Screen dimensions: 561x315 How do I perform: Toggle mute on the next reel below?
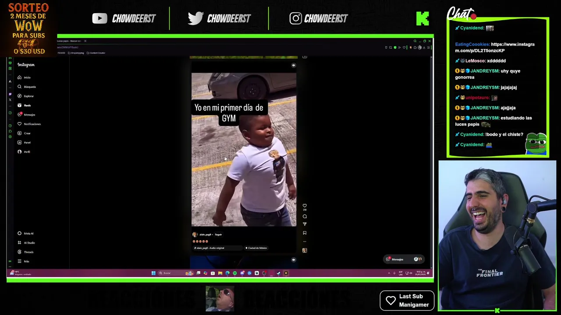click(294, 259)
